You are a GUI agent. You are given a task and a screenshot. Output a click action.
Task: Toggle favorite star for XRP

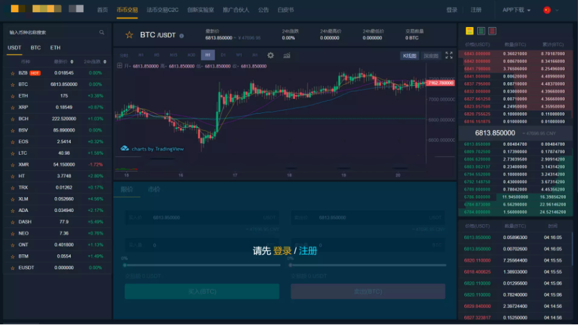[x=12, y=107]
